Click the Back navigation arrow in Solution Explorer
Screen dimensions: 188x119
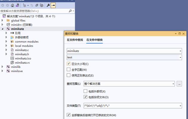(3, 5)
